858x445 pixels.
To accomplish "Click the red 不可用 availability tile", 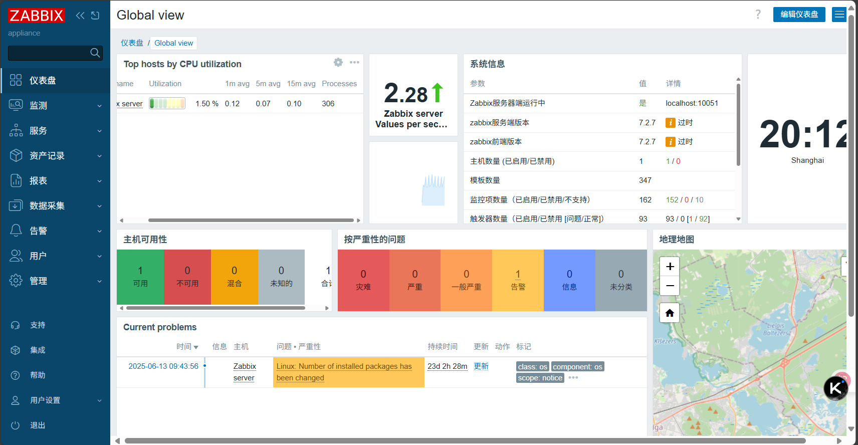I will pos(187,277).
